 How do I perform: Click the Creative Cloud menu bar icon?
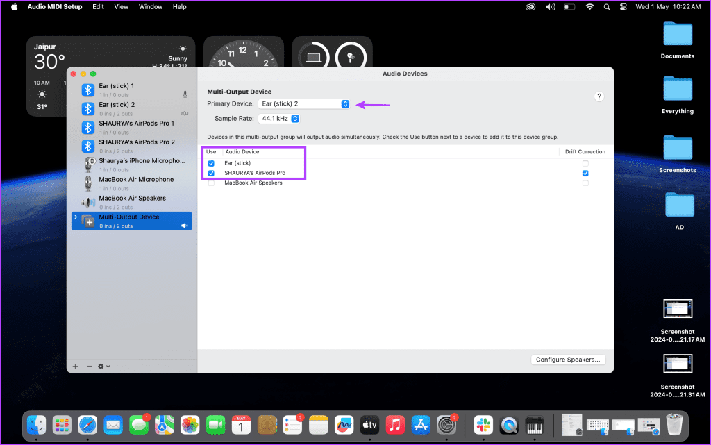point(530,7)
